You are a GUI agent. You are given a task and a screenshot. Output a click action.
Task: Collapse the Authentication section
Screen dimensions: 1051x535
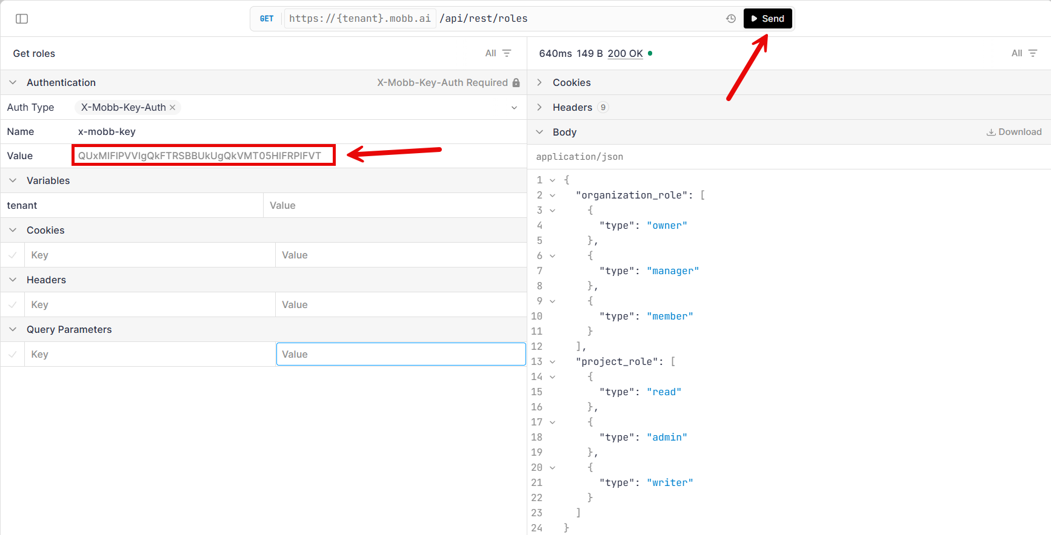pyautogui.click(x=13, y=82)
